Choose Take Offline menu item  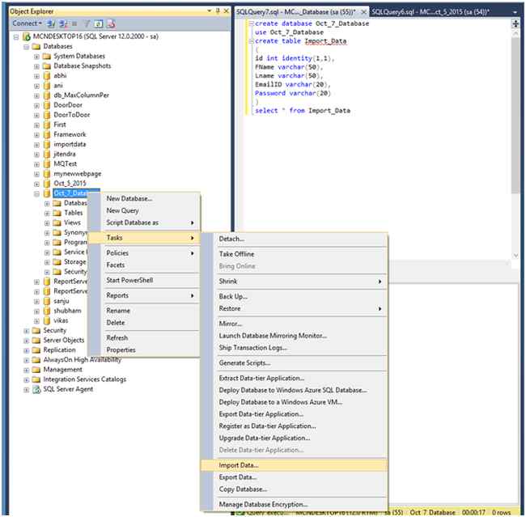[x=294, y=254]
